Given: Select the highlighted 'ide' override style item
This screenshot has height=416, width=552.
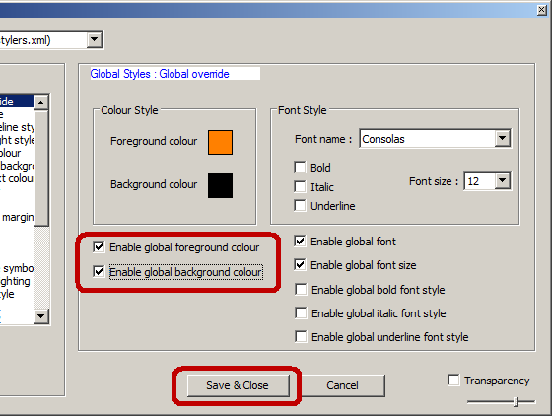Looking at the screenshot, I should (x=17, y=102).
